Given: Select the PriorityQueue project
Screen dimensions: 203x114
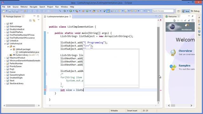Looking at the screenshot, I should [16, 66].
